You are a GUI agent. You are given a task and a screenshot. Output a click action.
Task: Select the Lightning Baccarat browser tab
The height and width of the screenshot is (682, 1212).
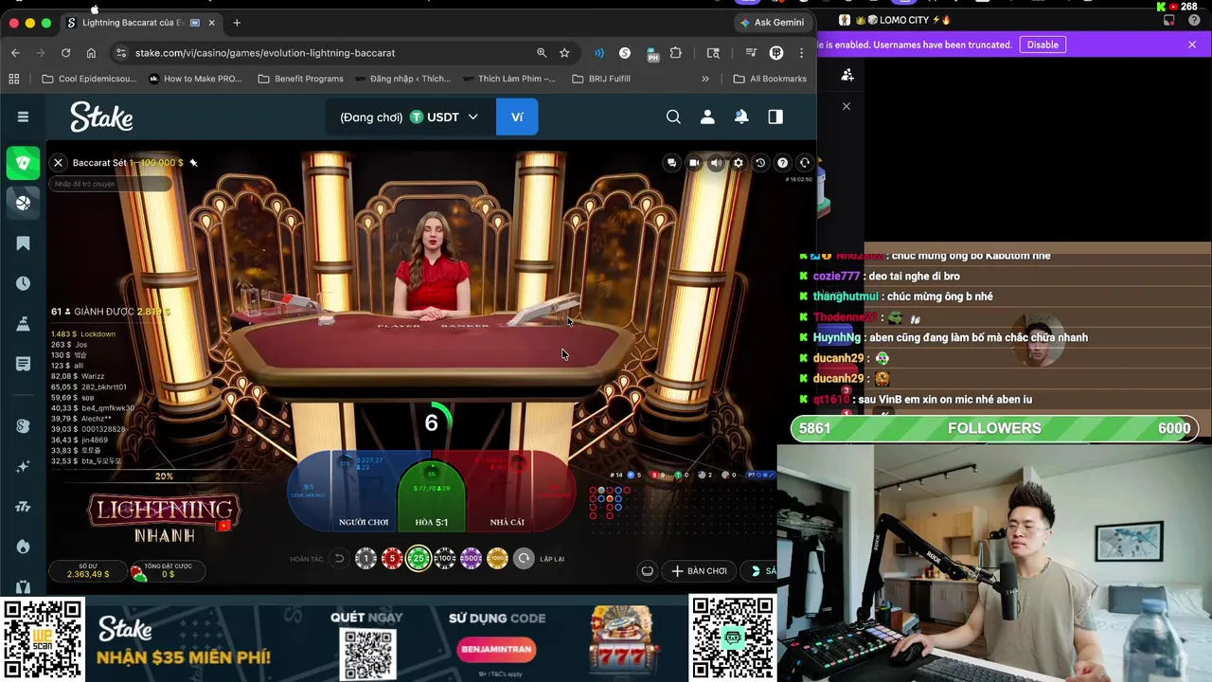click(x=141, y=23)
